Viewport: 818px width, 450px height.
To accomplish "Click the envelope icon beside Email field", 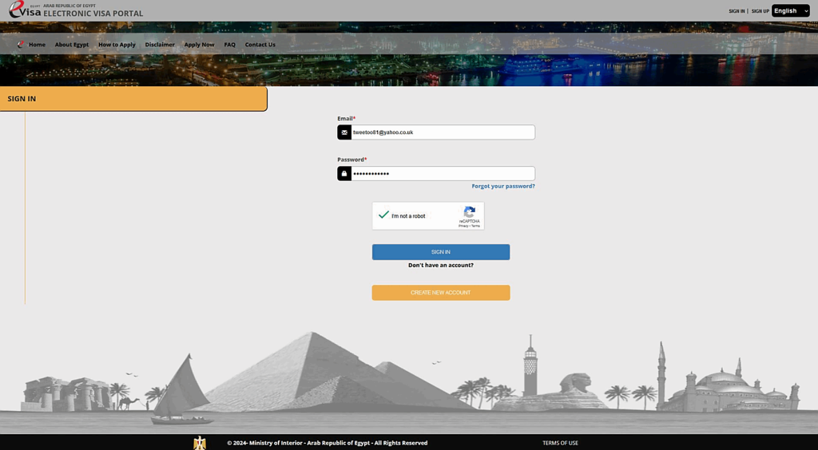I will [344, 132].
